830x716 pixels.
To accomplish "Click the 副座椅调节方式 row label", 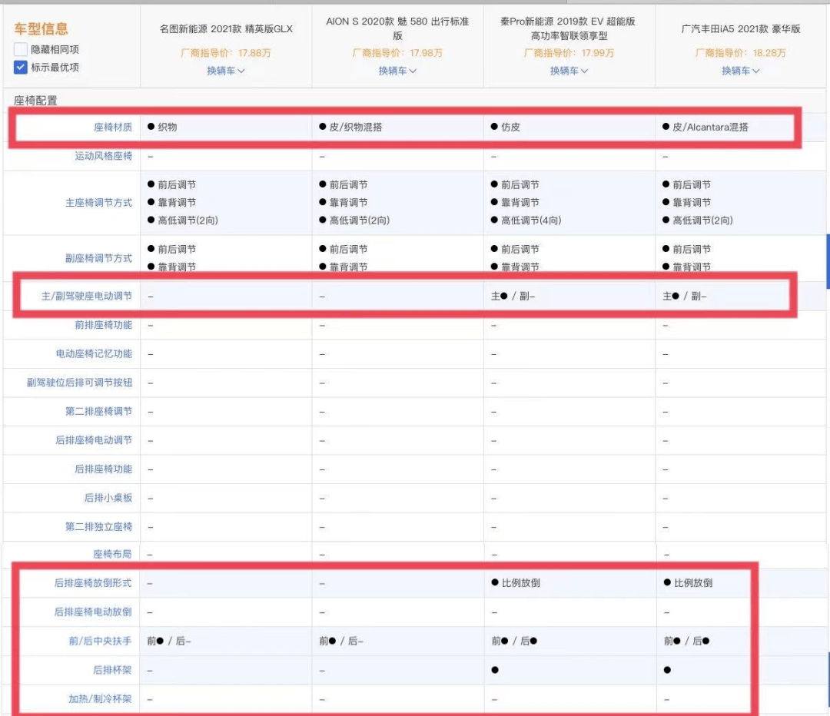I will tap(98, 258).
